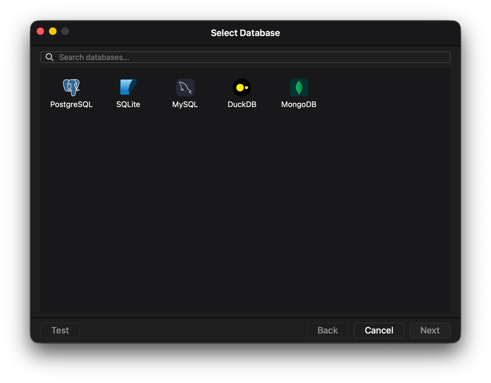
Task: Click the magnifying glass search icon
Action: click(x=50, y=57)
